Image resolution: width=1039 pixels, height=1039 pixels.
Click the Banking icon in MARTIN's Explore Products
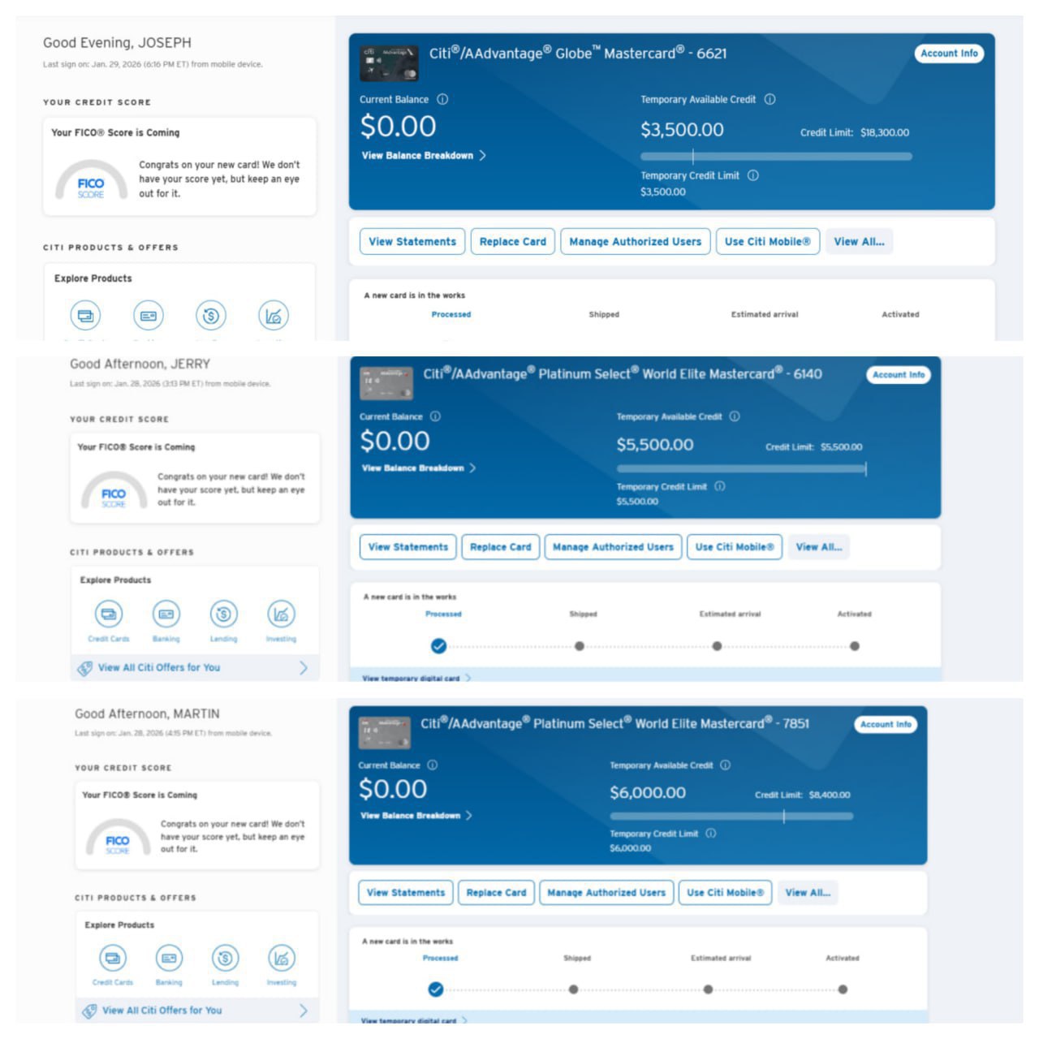pyautogui.click(x=169, y=959)
